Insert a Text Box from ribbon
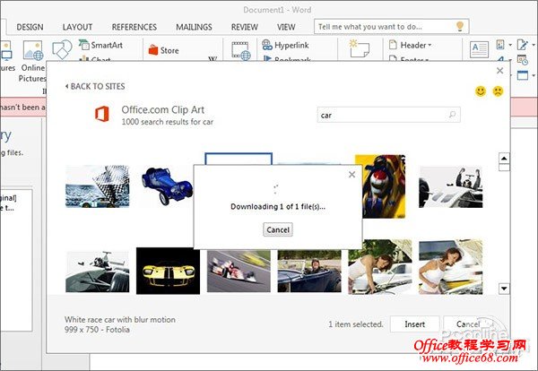538x371 pixels. pyautogui.click(x=479, y=50)
